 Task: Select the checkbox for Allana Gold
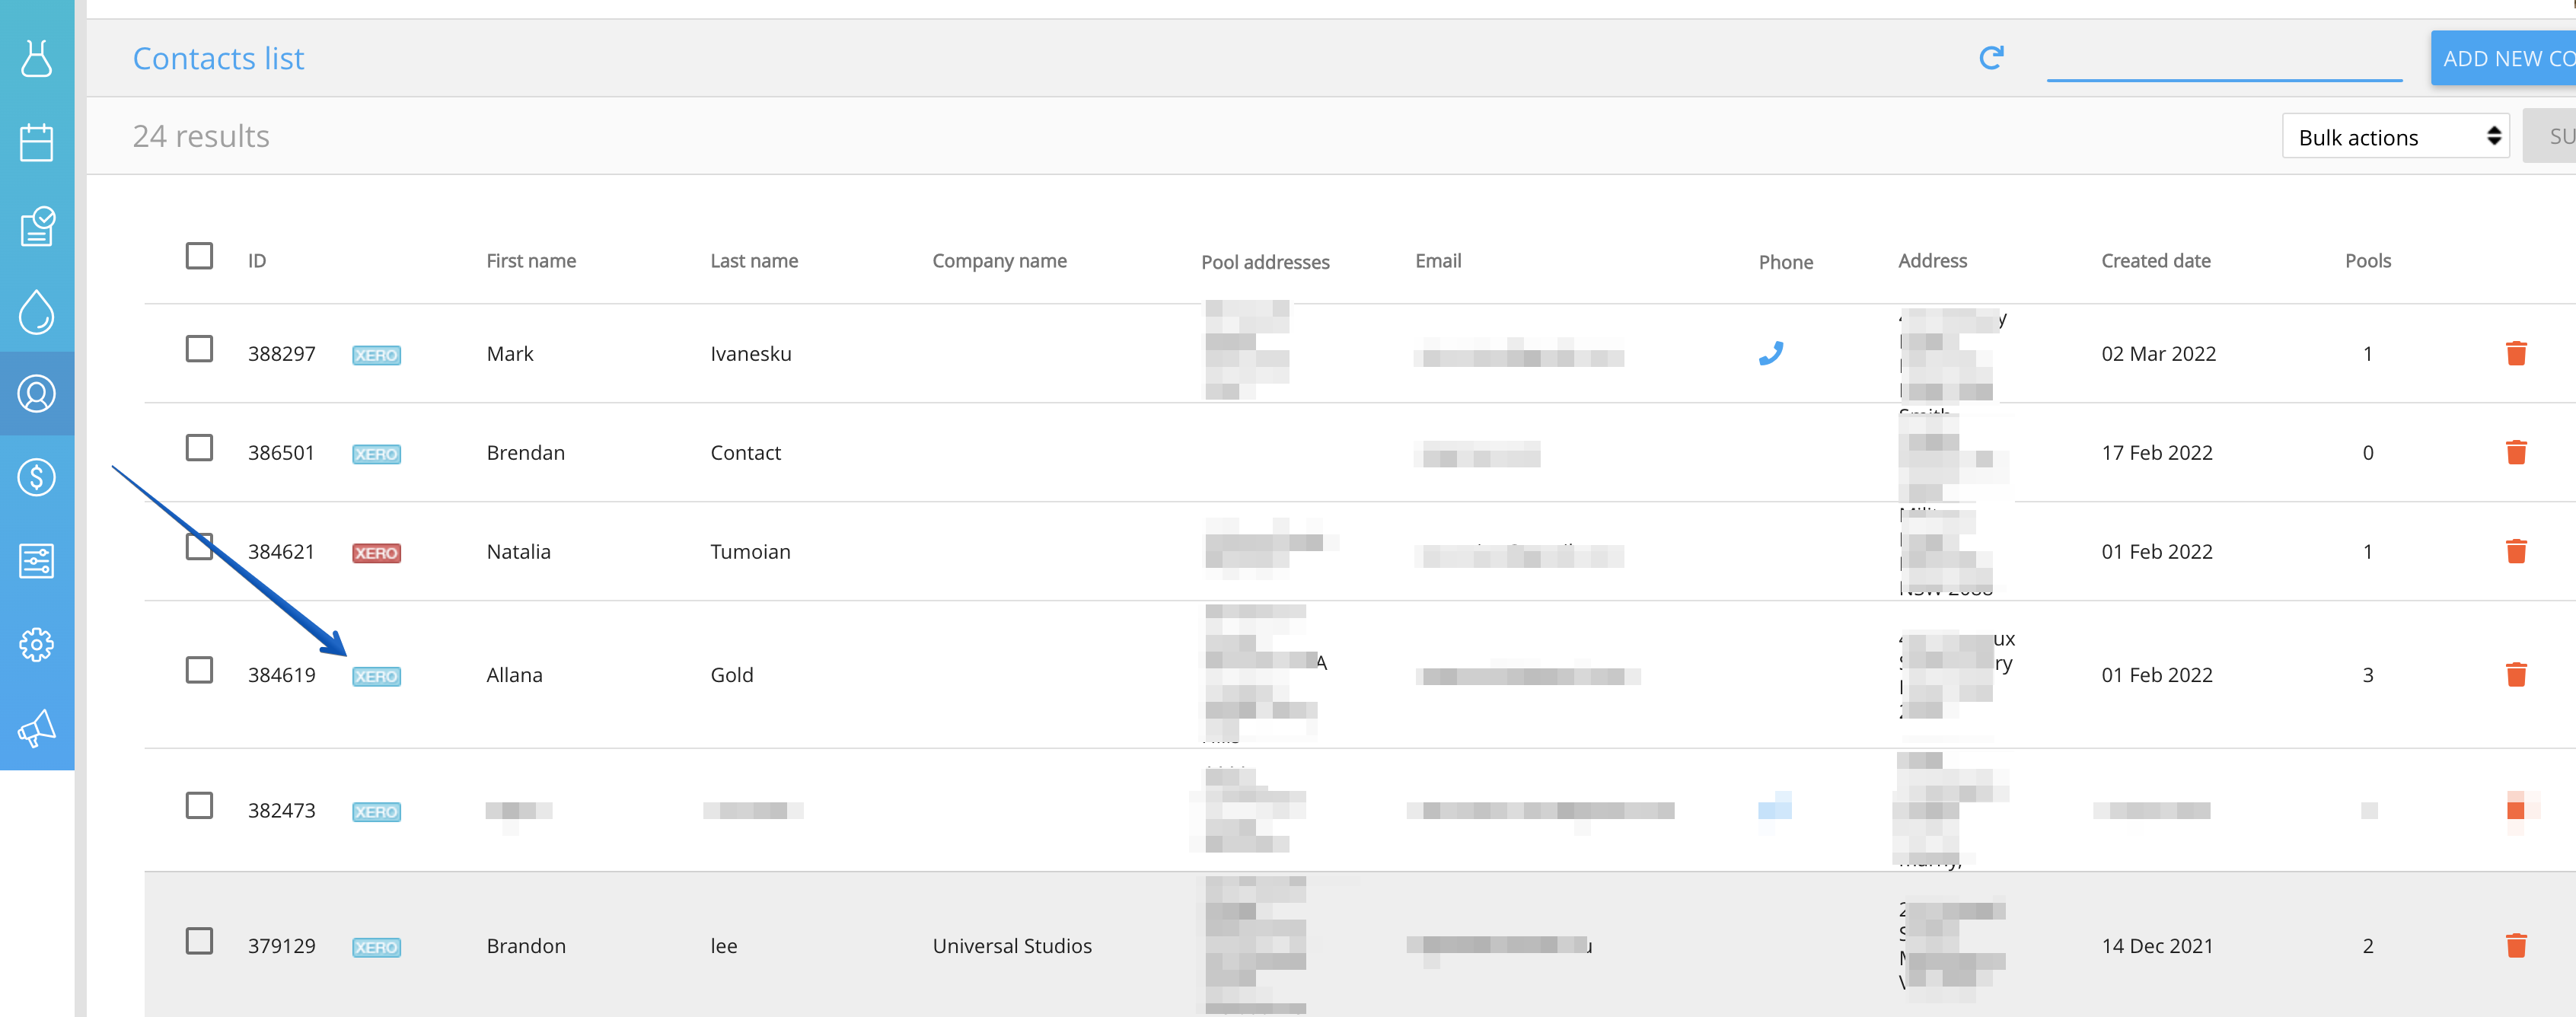coord(199,670)
